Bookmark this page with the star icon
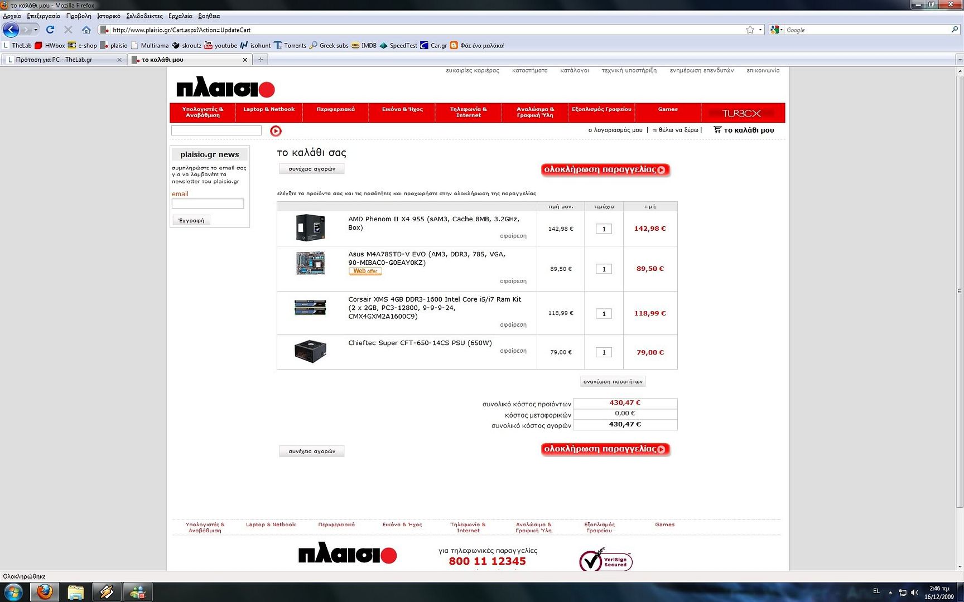 [x=750, y=30]
